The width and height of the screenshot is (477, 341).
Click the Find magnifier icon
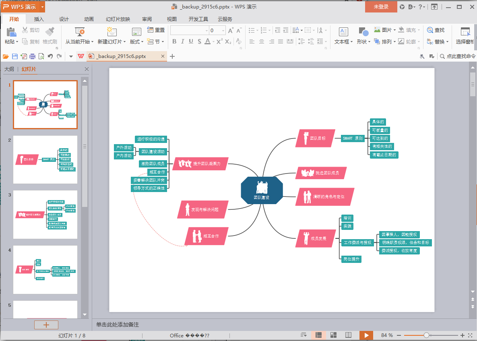430,30
